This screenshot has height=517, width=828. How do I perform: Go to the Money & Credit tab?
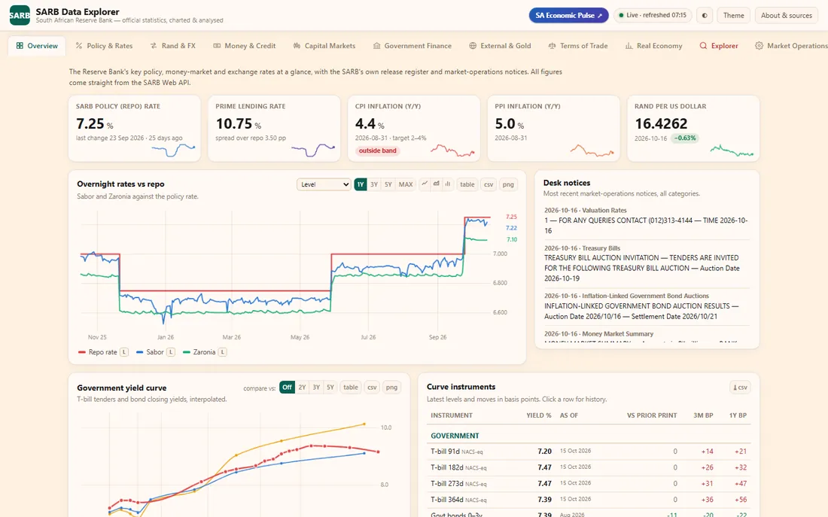pyautogui.click(x=245, y=46)
